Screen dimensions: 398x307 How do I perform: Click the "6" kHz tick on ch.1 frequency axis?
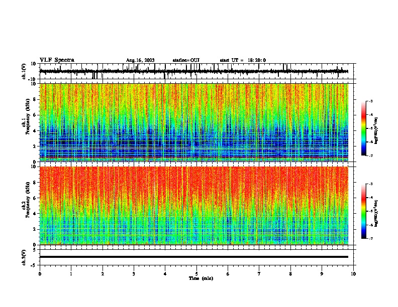tap(35, 115)
